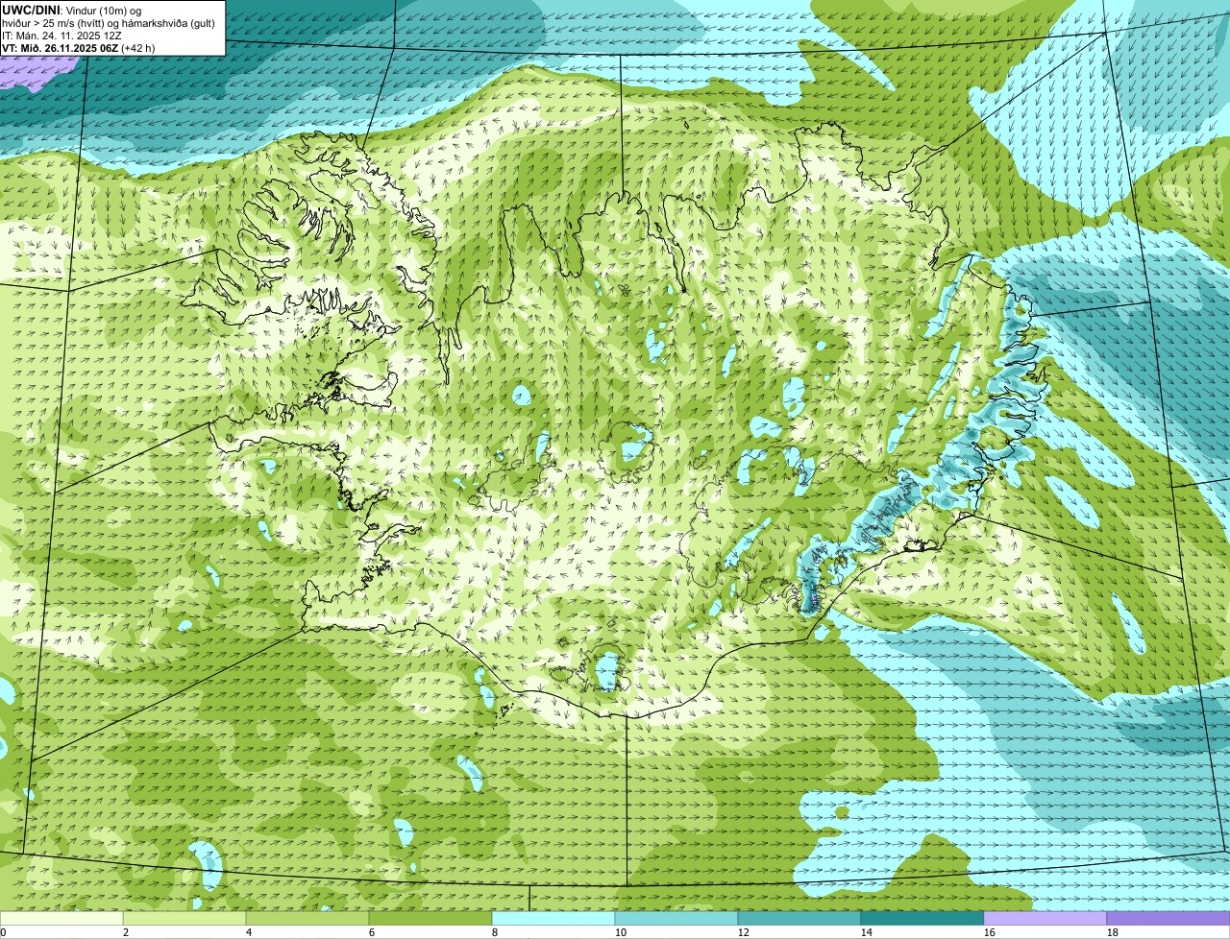Click the 4–6 m/s green legend swatch

[307, 918]
